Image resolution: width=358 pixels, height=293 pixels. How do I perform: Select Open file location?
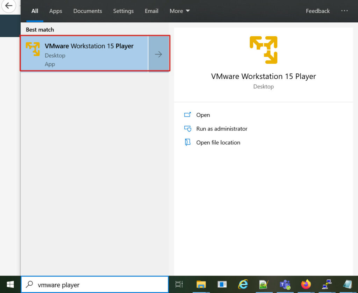point(218,143)
